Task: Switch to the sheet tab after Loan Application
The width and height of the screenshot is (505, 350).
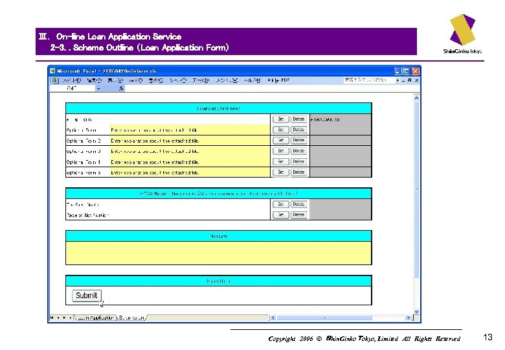Action: tap(132, 318)
